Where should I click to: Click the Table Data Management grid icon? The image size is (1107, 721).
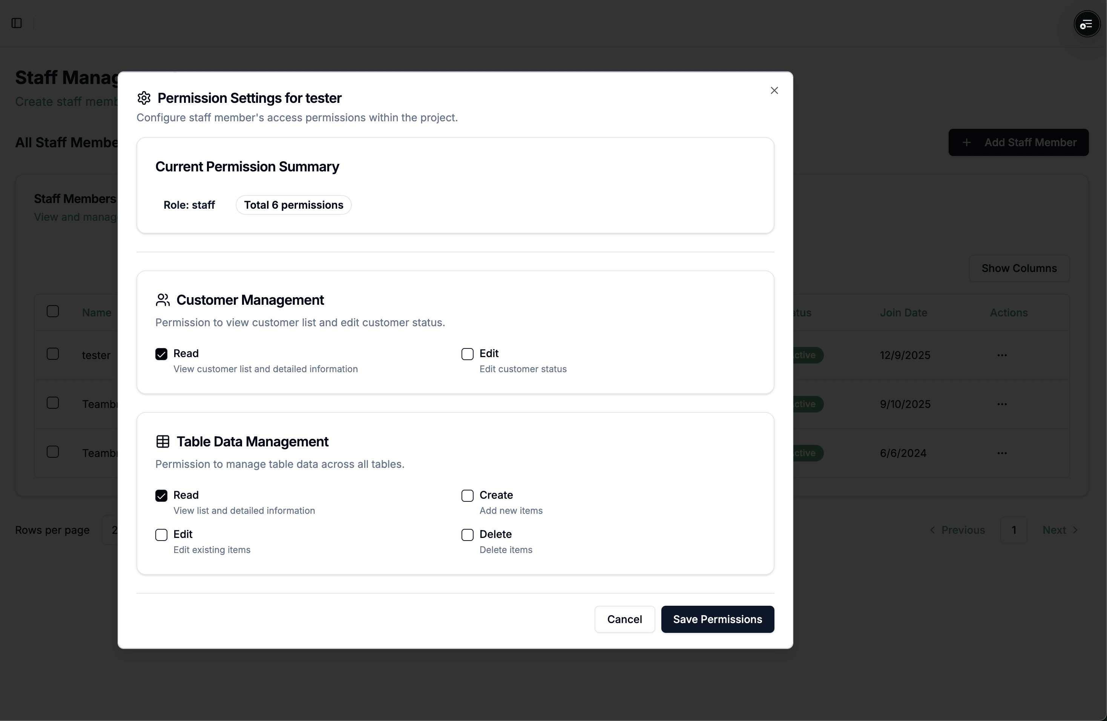point(163,441)
